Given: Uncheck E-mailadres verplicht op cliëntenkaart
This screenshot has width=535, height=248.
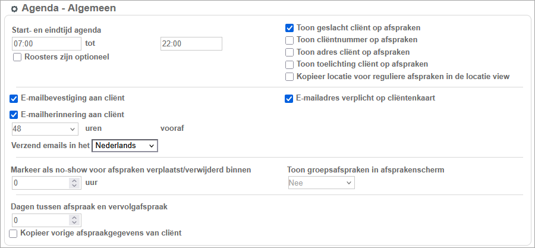Looking at the screenshot, I should (289, 98).
